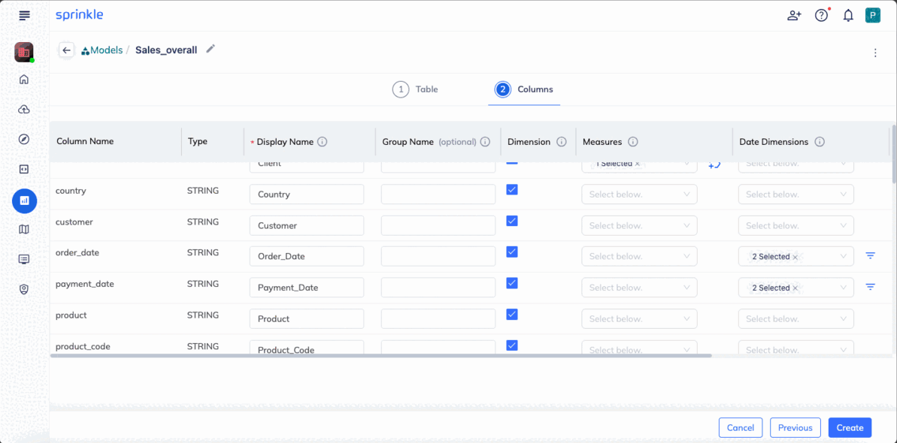Click the Previous button
This screenshot has width=897, height=443.
point(795,427)
